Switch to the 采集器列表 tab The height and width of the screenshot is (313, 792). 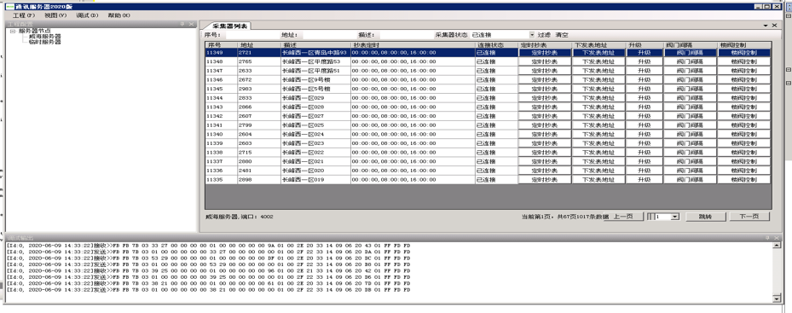click(228, 26)
